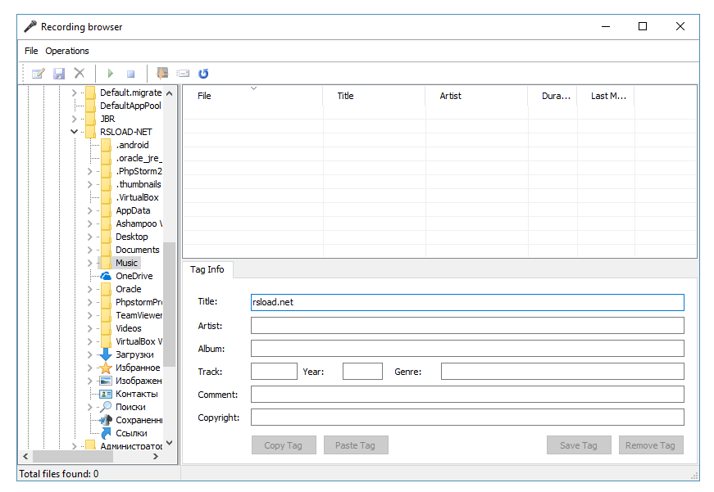Click the Save Tag button
This screenshot has height=492, width=714.
[578, 445]
